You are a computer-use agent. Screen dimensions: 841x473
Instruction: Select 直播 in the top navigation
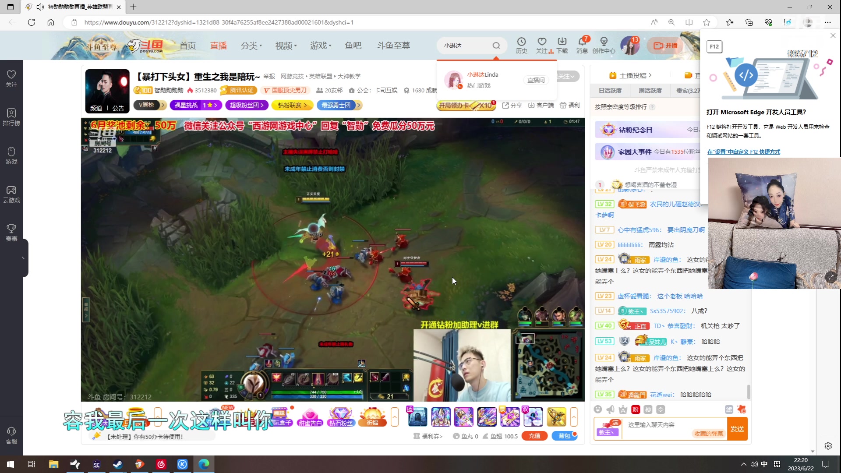pyautogui.click(x=218, y=46)
